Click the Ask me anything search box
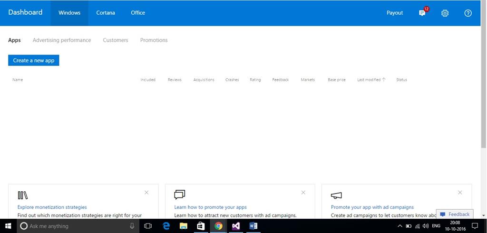The width and height of the screenshot is (487, 233). tap(78, 226)
